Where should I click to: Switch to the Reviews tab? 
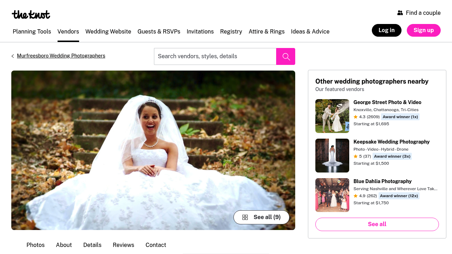click(123, 245)
